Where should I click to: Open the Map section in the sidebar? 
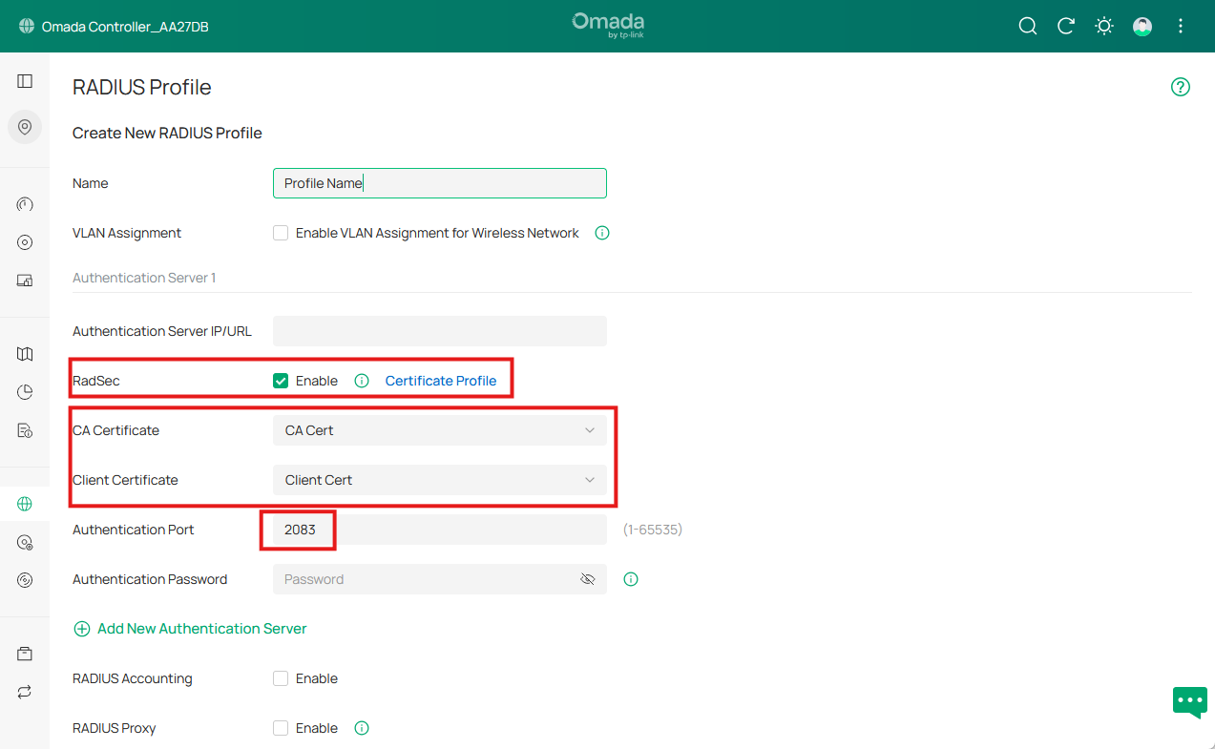[x=24, y=353]
